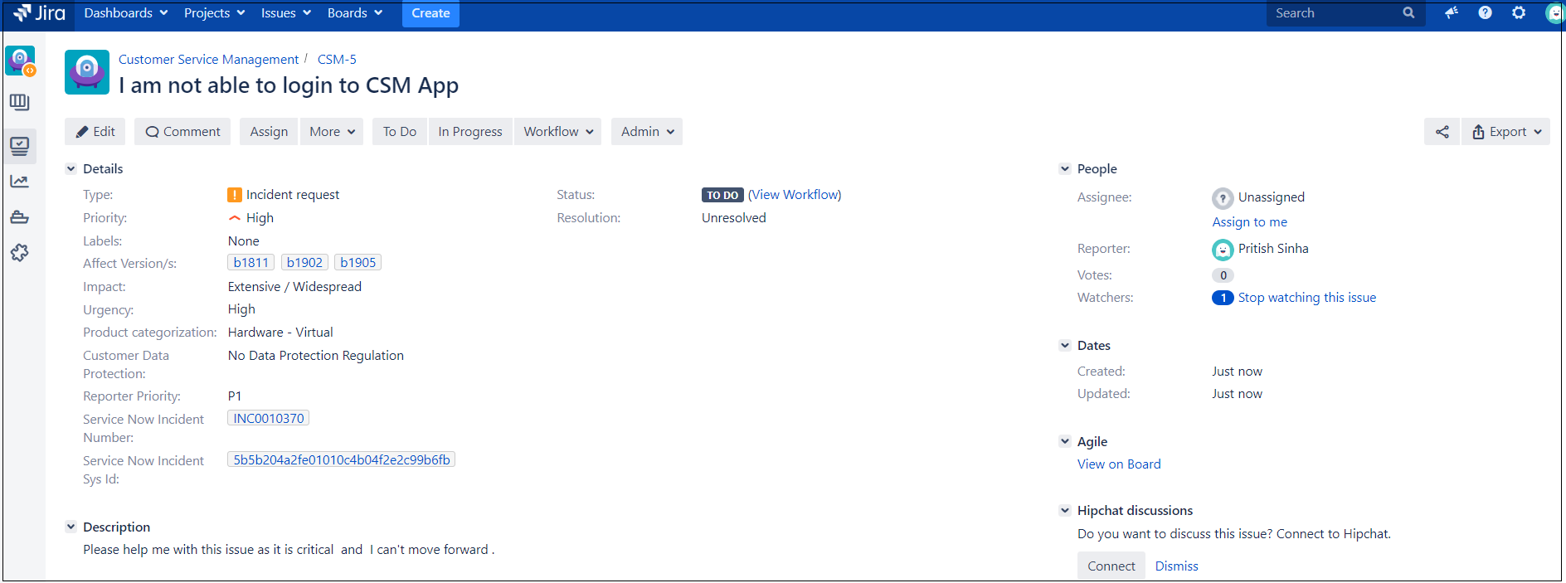1566x583 pixels.
Task: Collapse the Details section
Action: click(71, 169)
